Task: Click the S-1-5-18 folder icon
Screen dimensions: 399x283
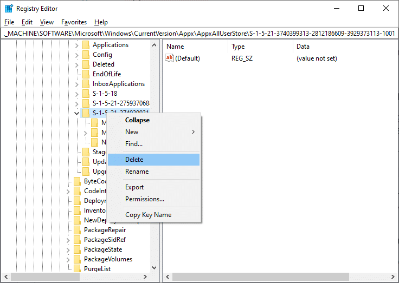Action: [x=86, y=94]
